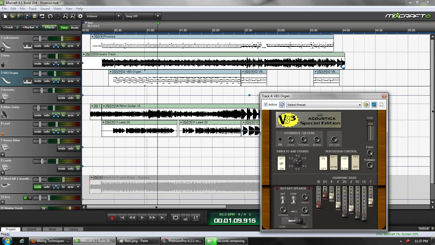Arm the VB3 Organ track

pos(70,81)
